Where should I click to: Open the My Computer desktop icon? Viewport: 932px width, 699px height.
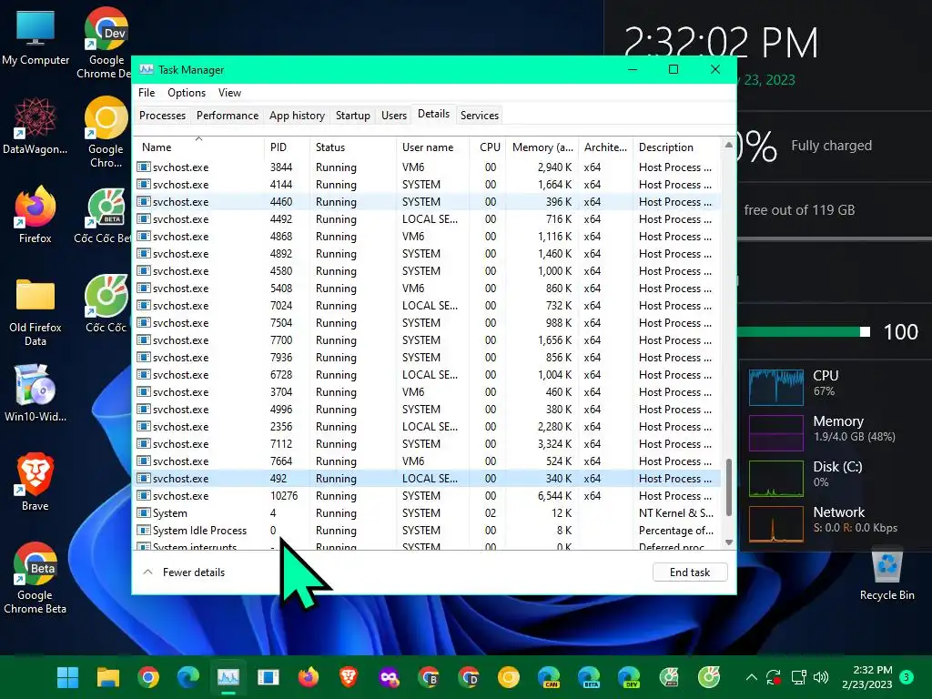(x=35, y=36)
